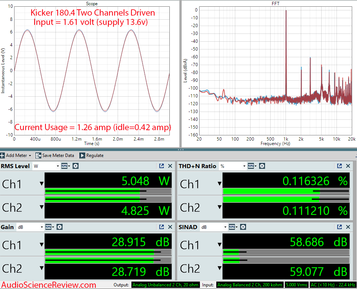This screenshot has width=357, height=289.
Task: Click the Scope Time (s) axis label
Action: tap(92, 144)
